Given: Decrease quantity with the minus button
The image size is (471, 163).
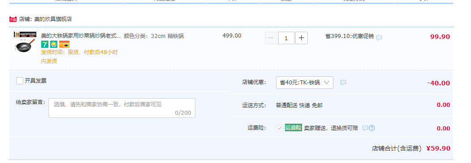Looking at the screenshot, I should [x=271, y=38].
